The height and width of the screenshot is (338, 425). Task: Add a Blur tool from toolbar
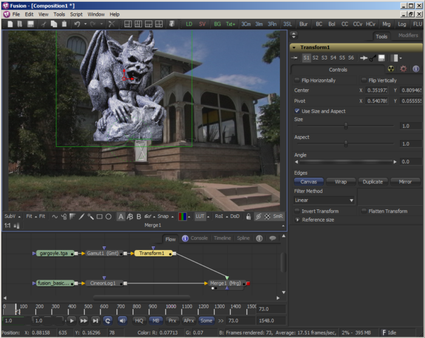tap(304, 24)
